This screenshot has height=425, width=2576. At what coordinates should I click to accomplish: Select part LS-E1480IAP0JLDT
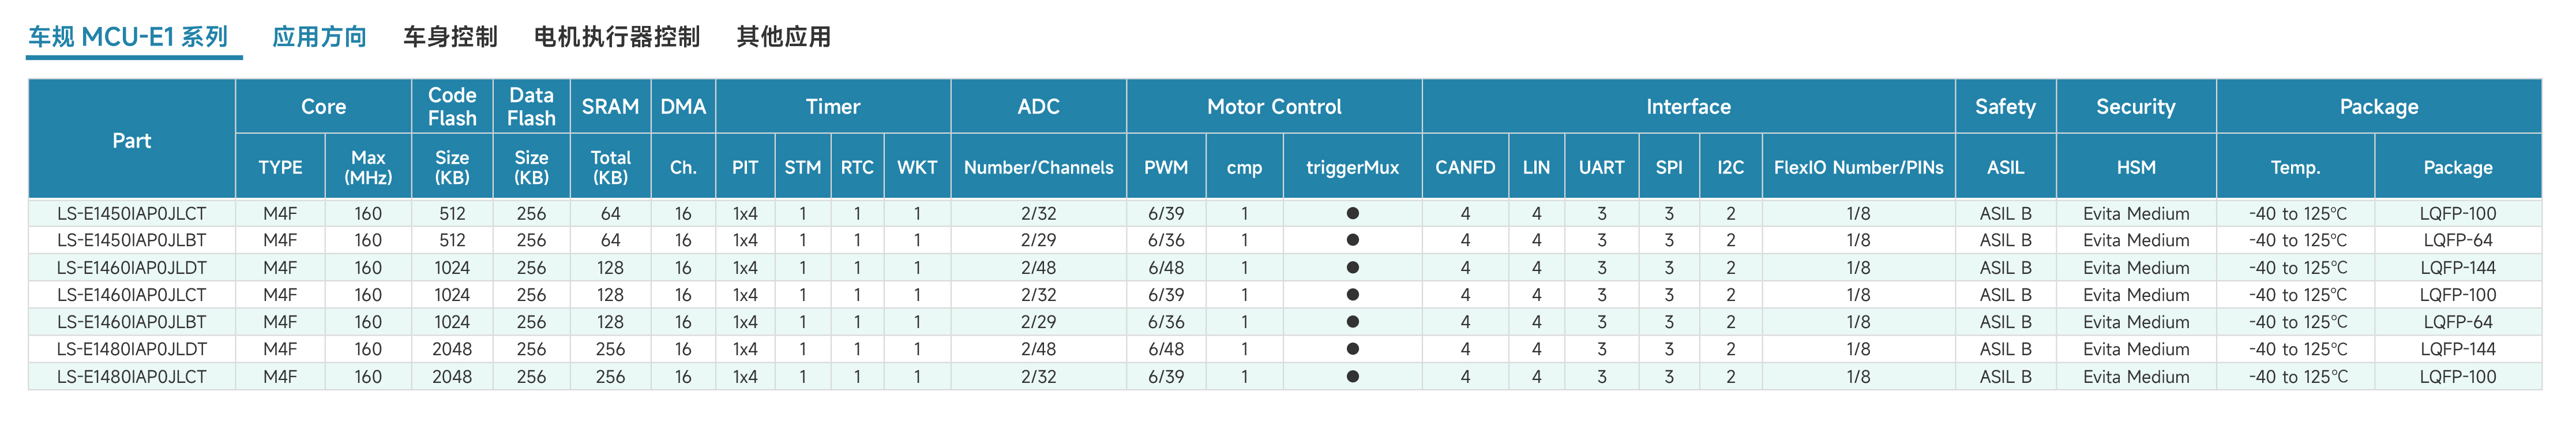point(132,349)
